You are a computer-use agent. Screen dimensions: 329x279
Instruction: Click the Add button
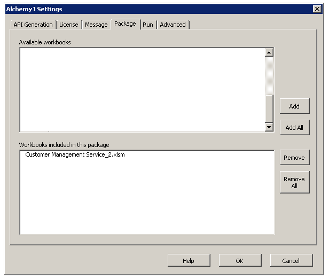(294, 106)
